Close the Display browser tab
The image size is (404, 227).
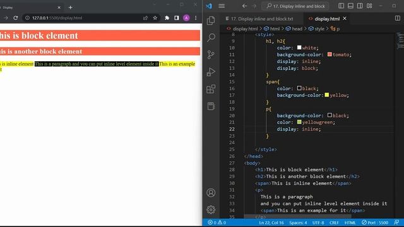pos(59,8)
